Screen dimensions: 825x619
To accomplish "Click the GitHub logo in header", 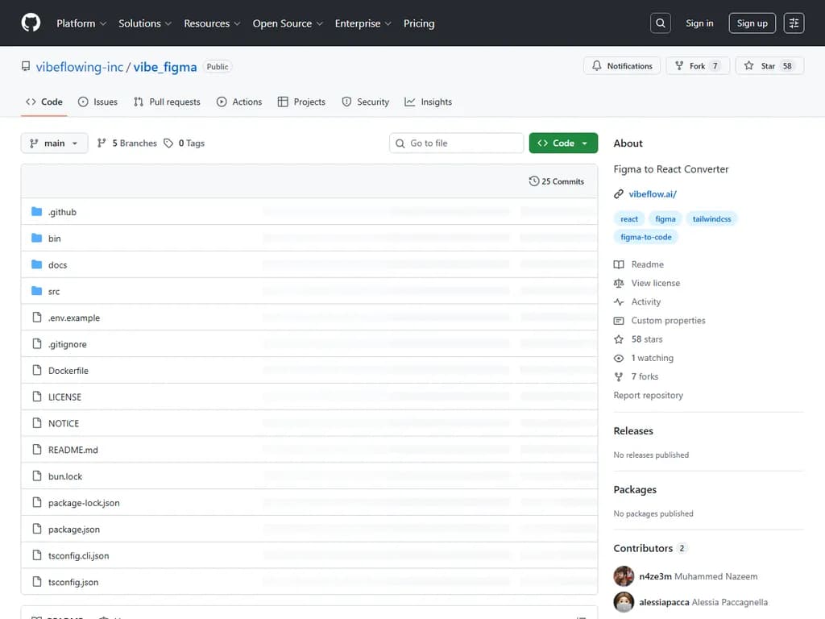I will tap(31, 23).
